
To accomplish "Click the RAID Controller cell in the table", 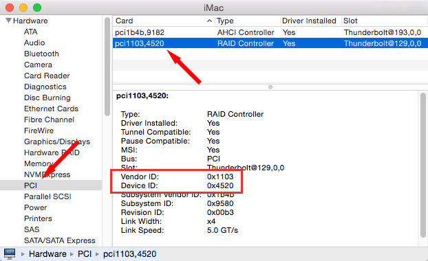I will 246,43.
